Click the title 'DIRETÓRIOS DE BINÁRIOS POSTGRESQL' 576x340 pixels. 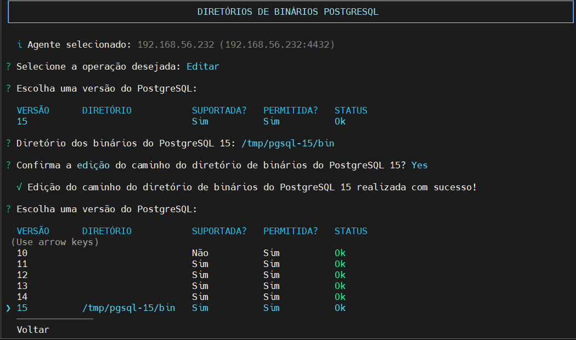point(287,12)
